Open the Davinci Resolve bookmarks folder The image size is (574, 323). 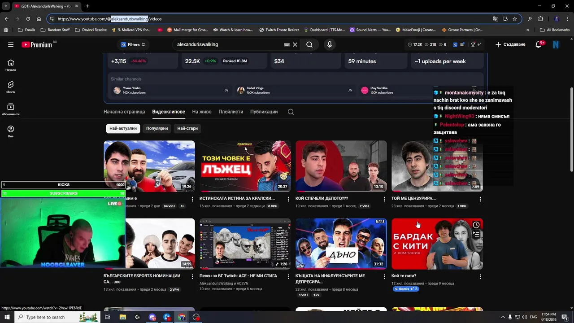coord(91,30)
